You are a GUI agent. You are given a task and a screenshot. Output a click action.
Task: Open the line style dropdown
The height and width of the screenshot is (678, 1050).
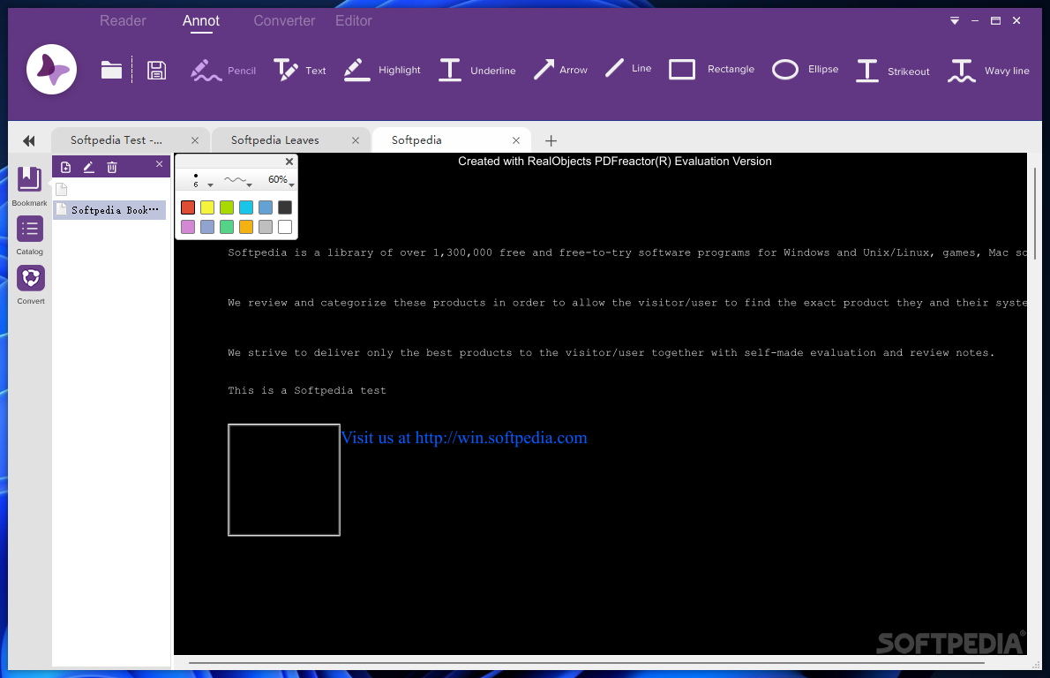click(x=237, y=180)
